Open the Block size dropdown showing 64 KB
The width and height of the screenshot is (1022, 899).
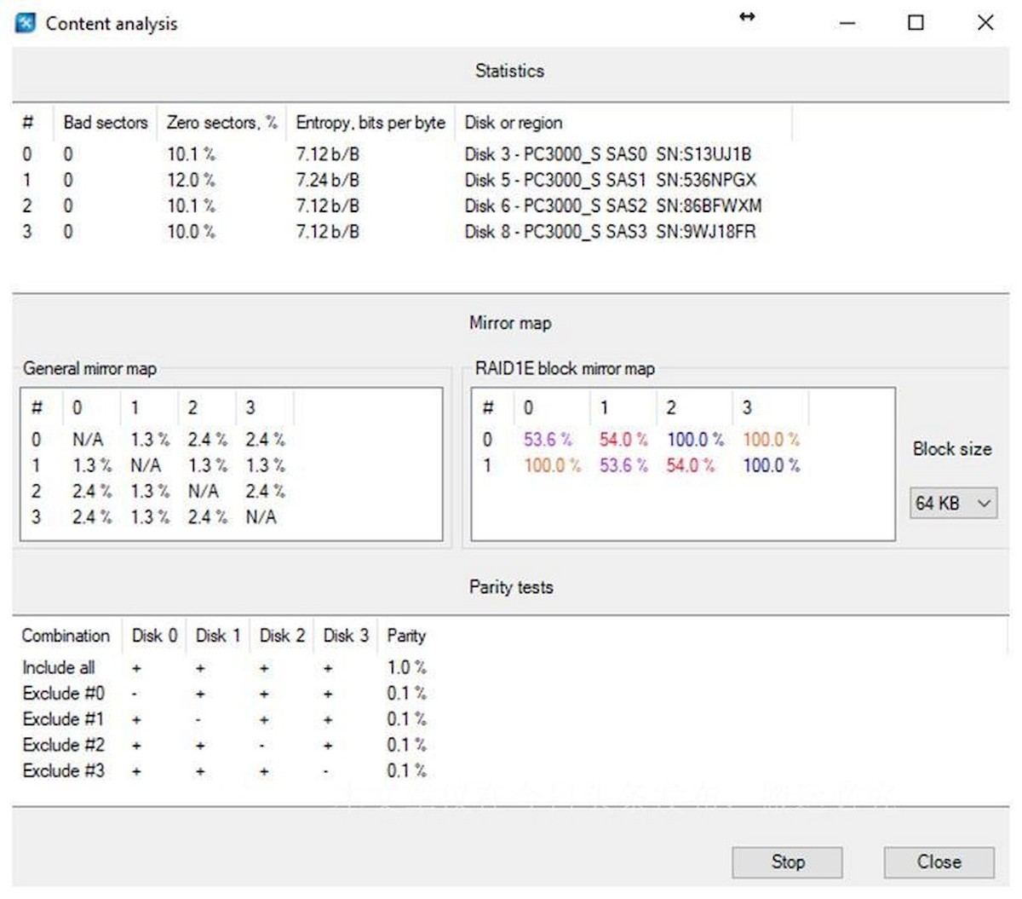coord(952,503)
